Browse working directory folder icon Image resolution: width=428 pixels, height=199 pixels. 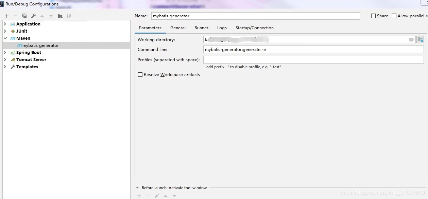pyautogui.click(x=411, y=40)
